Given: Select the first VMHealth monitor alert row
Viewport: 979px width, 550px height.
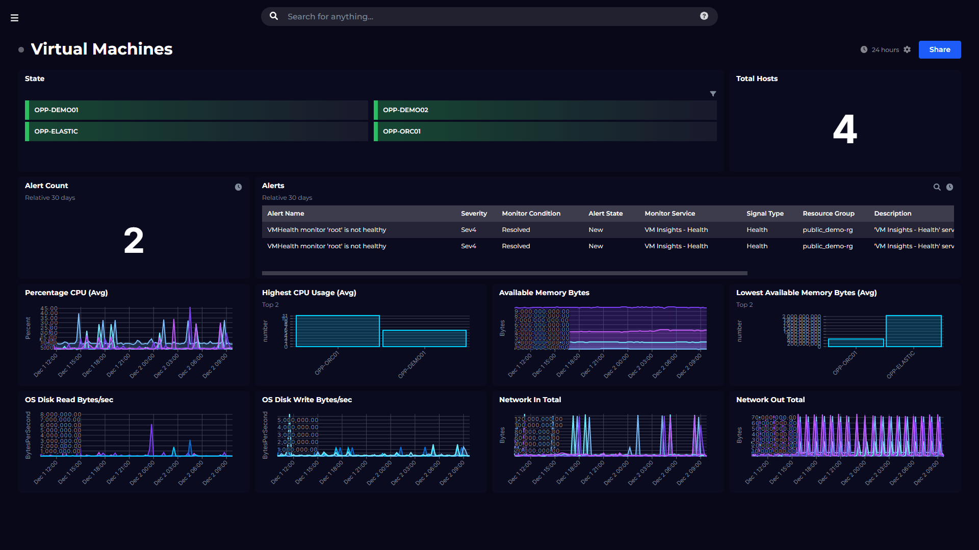Looking at the screenshot, I should (326, 230).
